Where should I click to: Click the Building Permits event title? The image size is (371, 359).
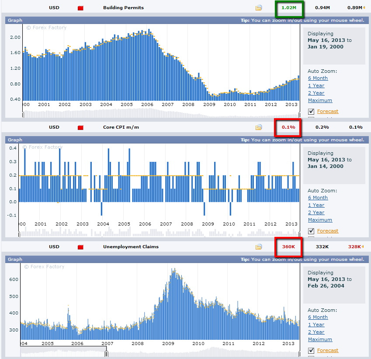[x=123, y=7]
